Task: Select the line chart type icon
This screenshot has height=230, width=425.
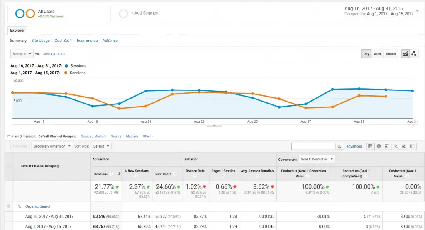Action: [x=405, y=53]
